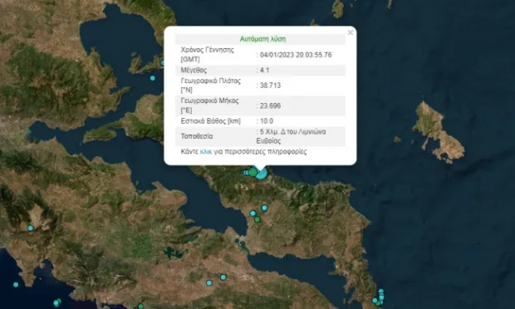Click the longitude value 23.696
515x309 pixels.
[270, 105]
